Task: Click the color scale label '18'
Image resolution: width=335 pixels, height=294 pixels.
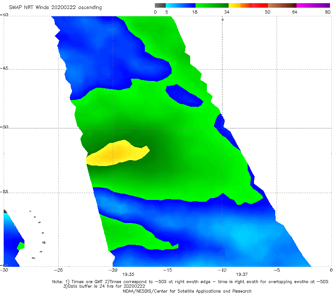Action: click(x=195, y=12)
